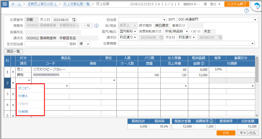Select row number 2 header
Screen dimensions: 262x139
coord(7,83)
